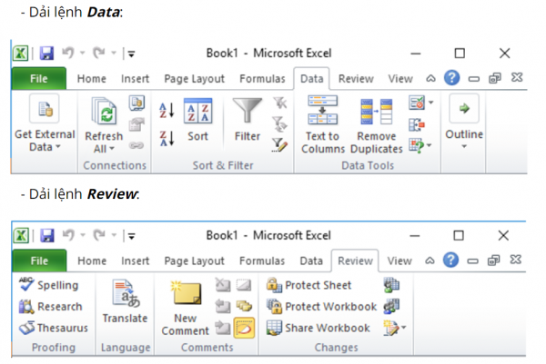Toggle Show All Comments icon
The width and height of the screenshot is (546, 364).
click(244, 306)
